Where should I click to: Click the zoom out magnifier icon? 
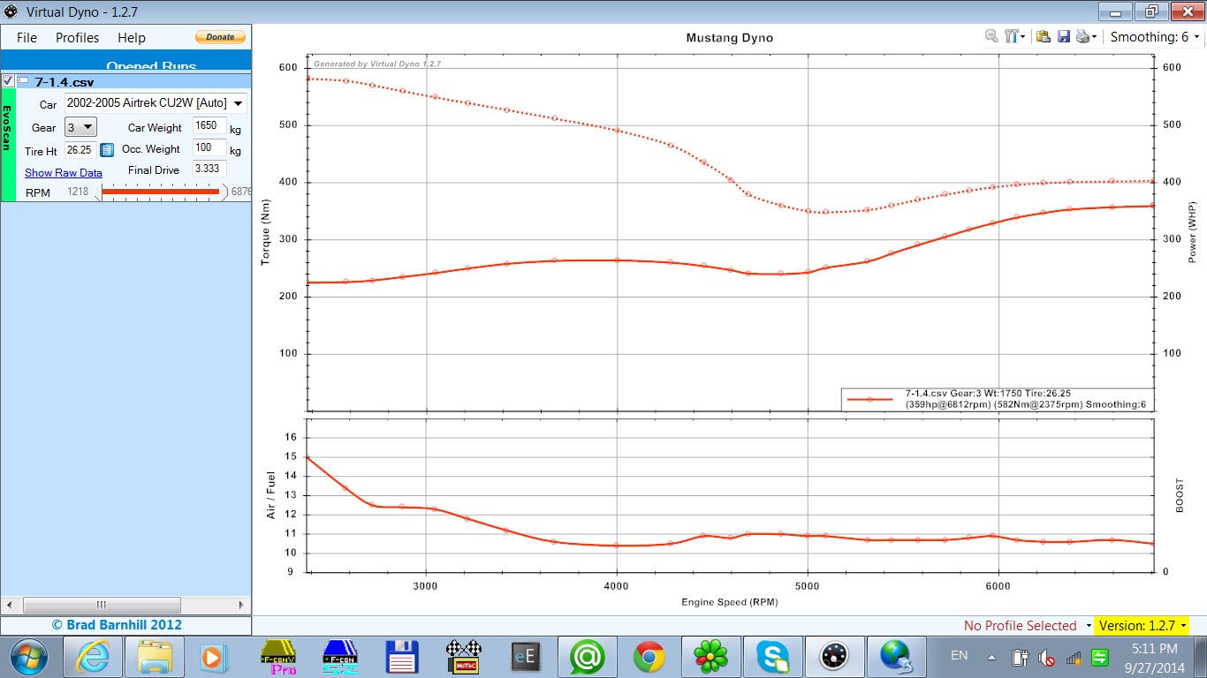[x=991, y=37]
